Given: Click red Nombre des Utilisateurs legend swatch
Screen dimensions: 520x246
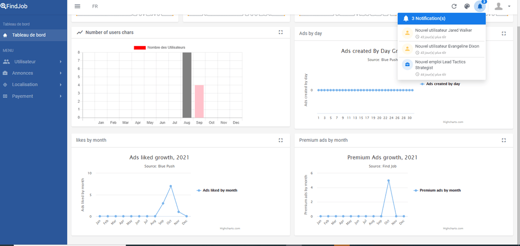Looking at the screenshot, I should [x=140, y=48].
